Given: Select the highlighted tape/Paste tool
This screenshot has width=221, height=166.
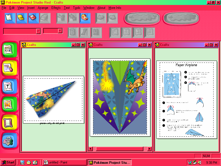Looking at the screenshot, I should [x=85, y=18].
